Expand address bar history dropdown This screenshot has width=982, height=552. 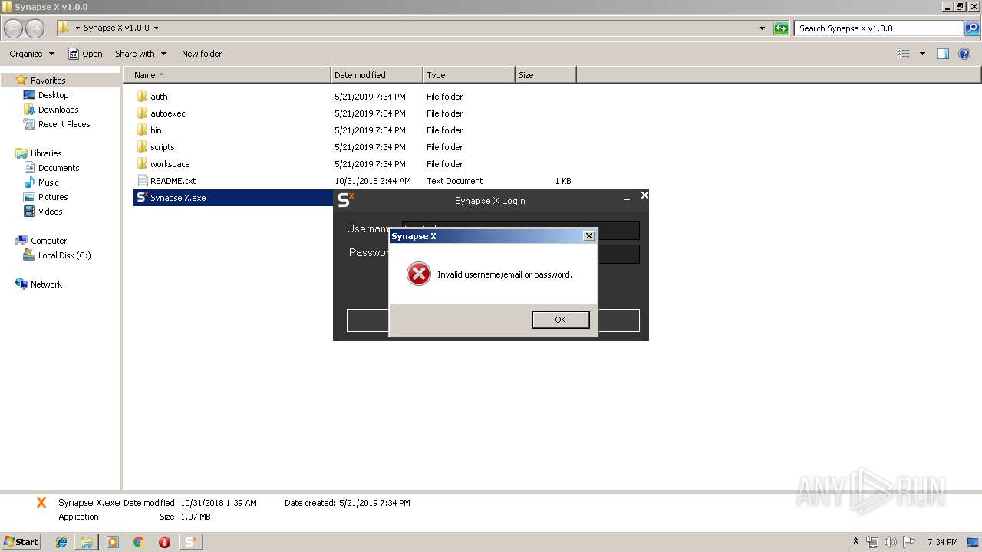tap(762, 28)
